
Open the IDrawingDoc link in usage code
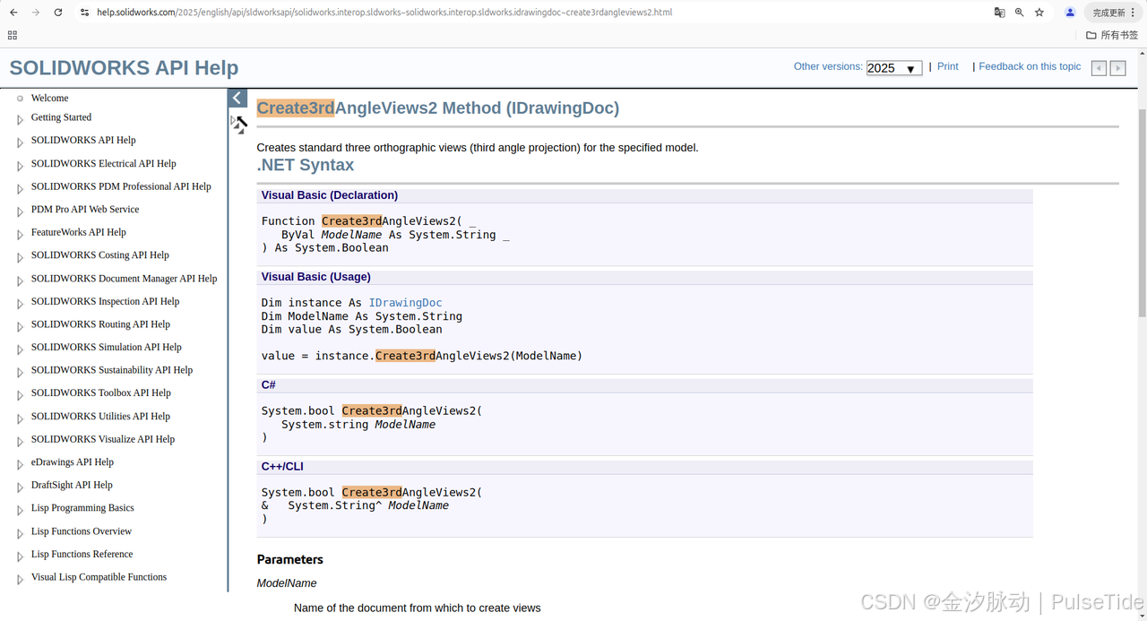[x=405, y=303]
